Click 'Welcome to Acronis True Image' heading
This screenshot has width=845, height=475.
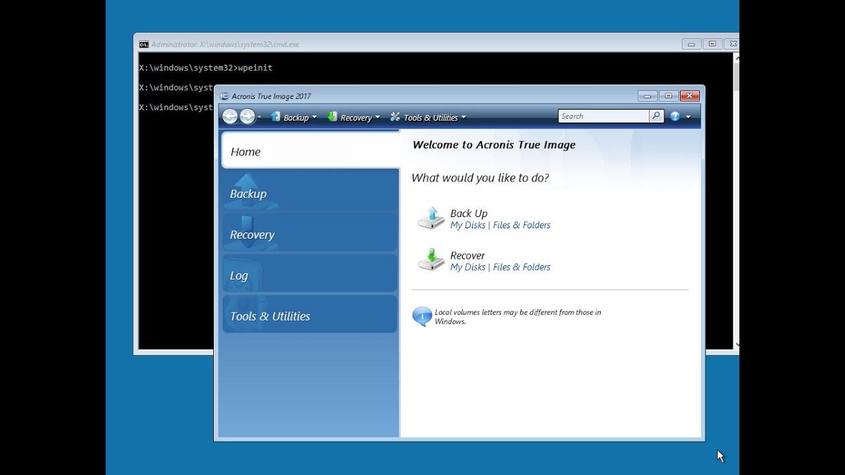click(x=494, y=145)
